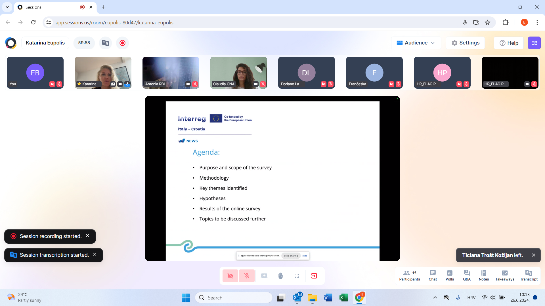This screenshot has height=306, width=545.
Task: Click the leave session icon
Action: (x=314, y=276)
